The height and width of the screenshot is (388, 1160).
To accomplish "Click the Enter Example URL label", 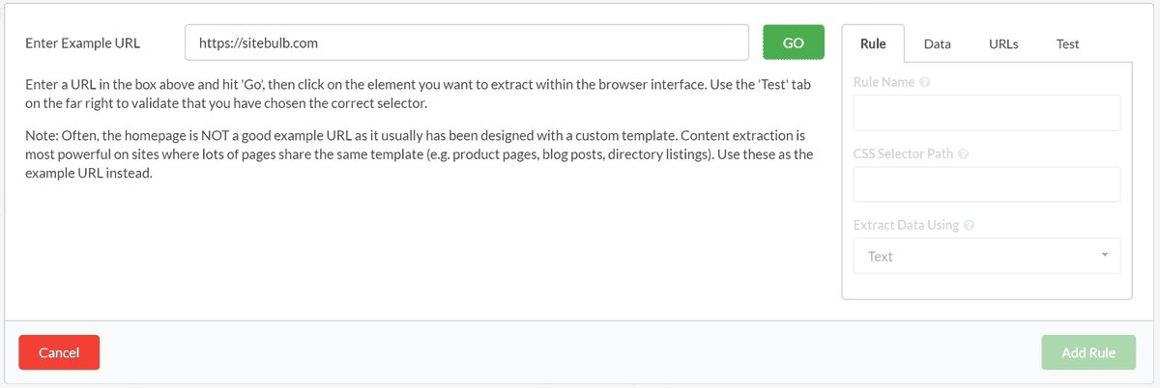I will pyautogui.click(x=83, y=42).
